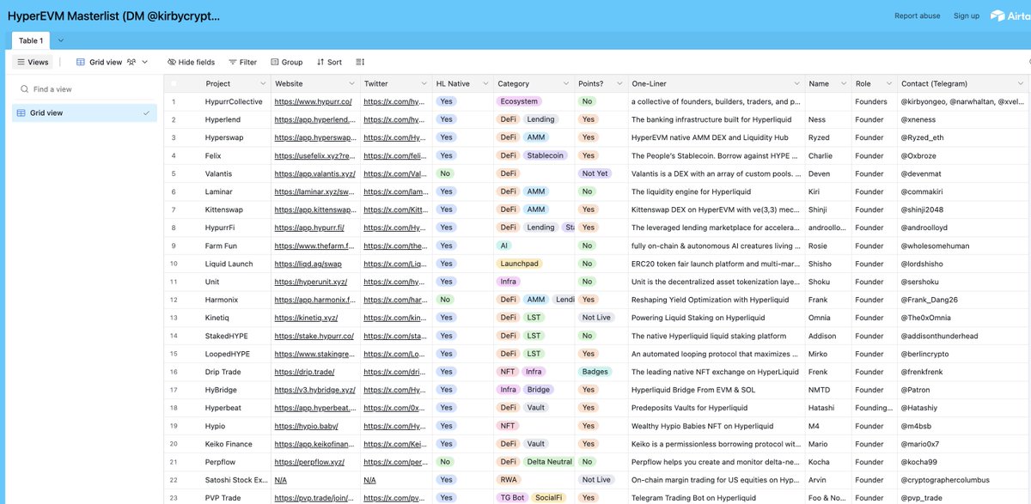Open the row height toolbar icon
This screenshot has height=504, width=1031.
click(x=360, y=62)
